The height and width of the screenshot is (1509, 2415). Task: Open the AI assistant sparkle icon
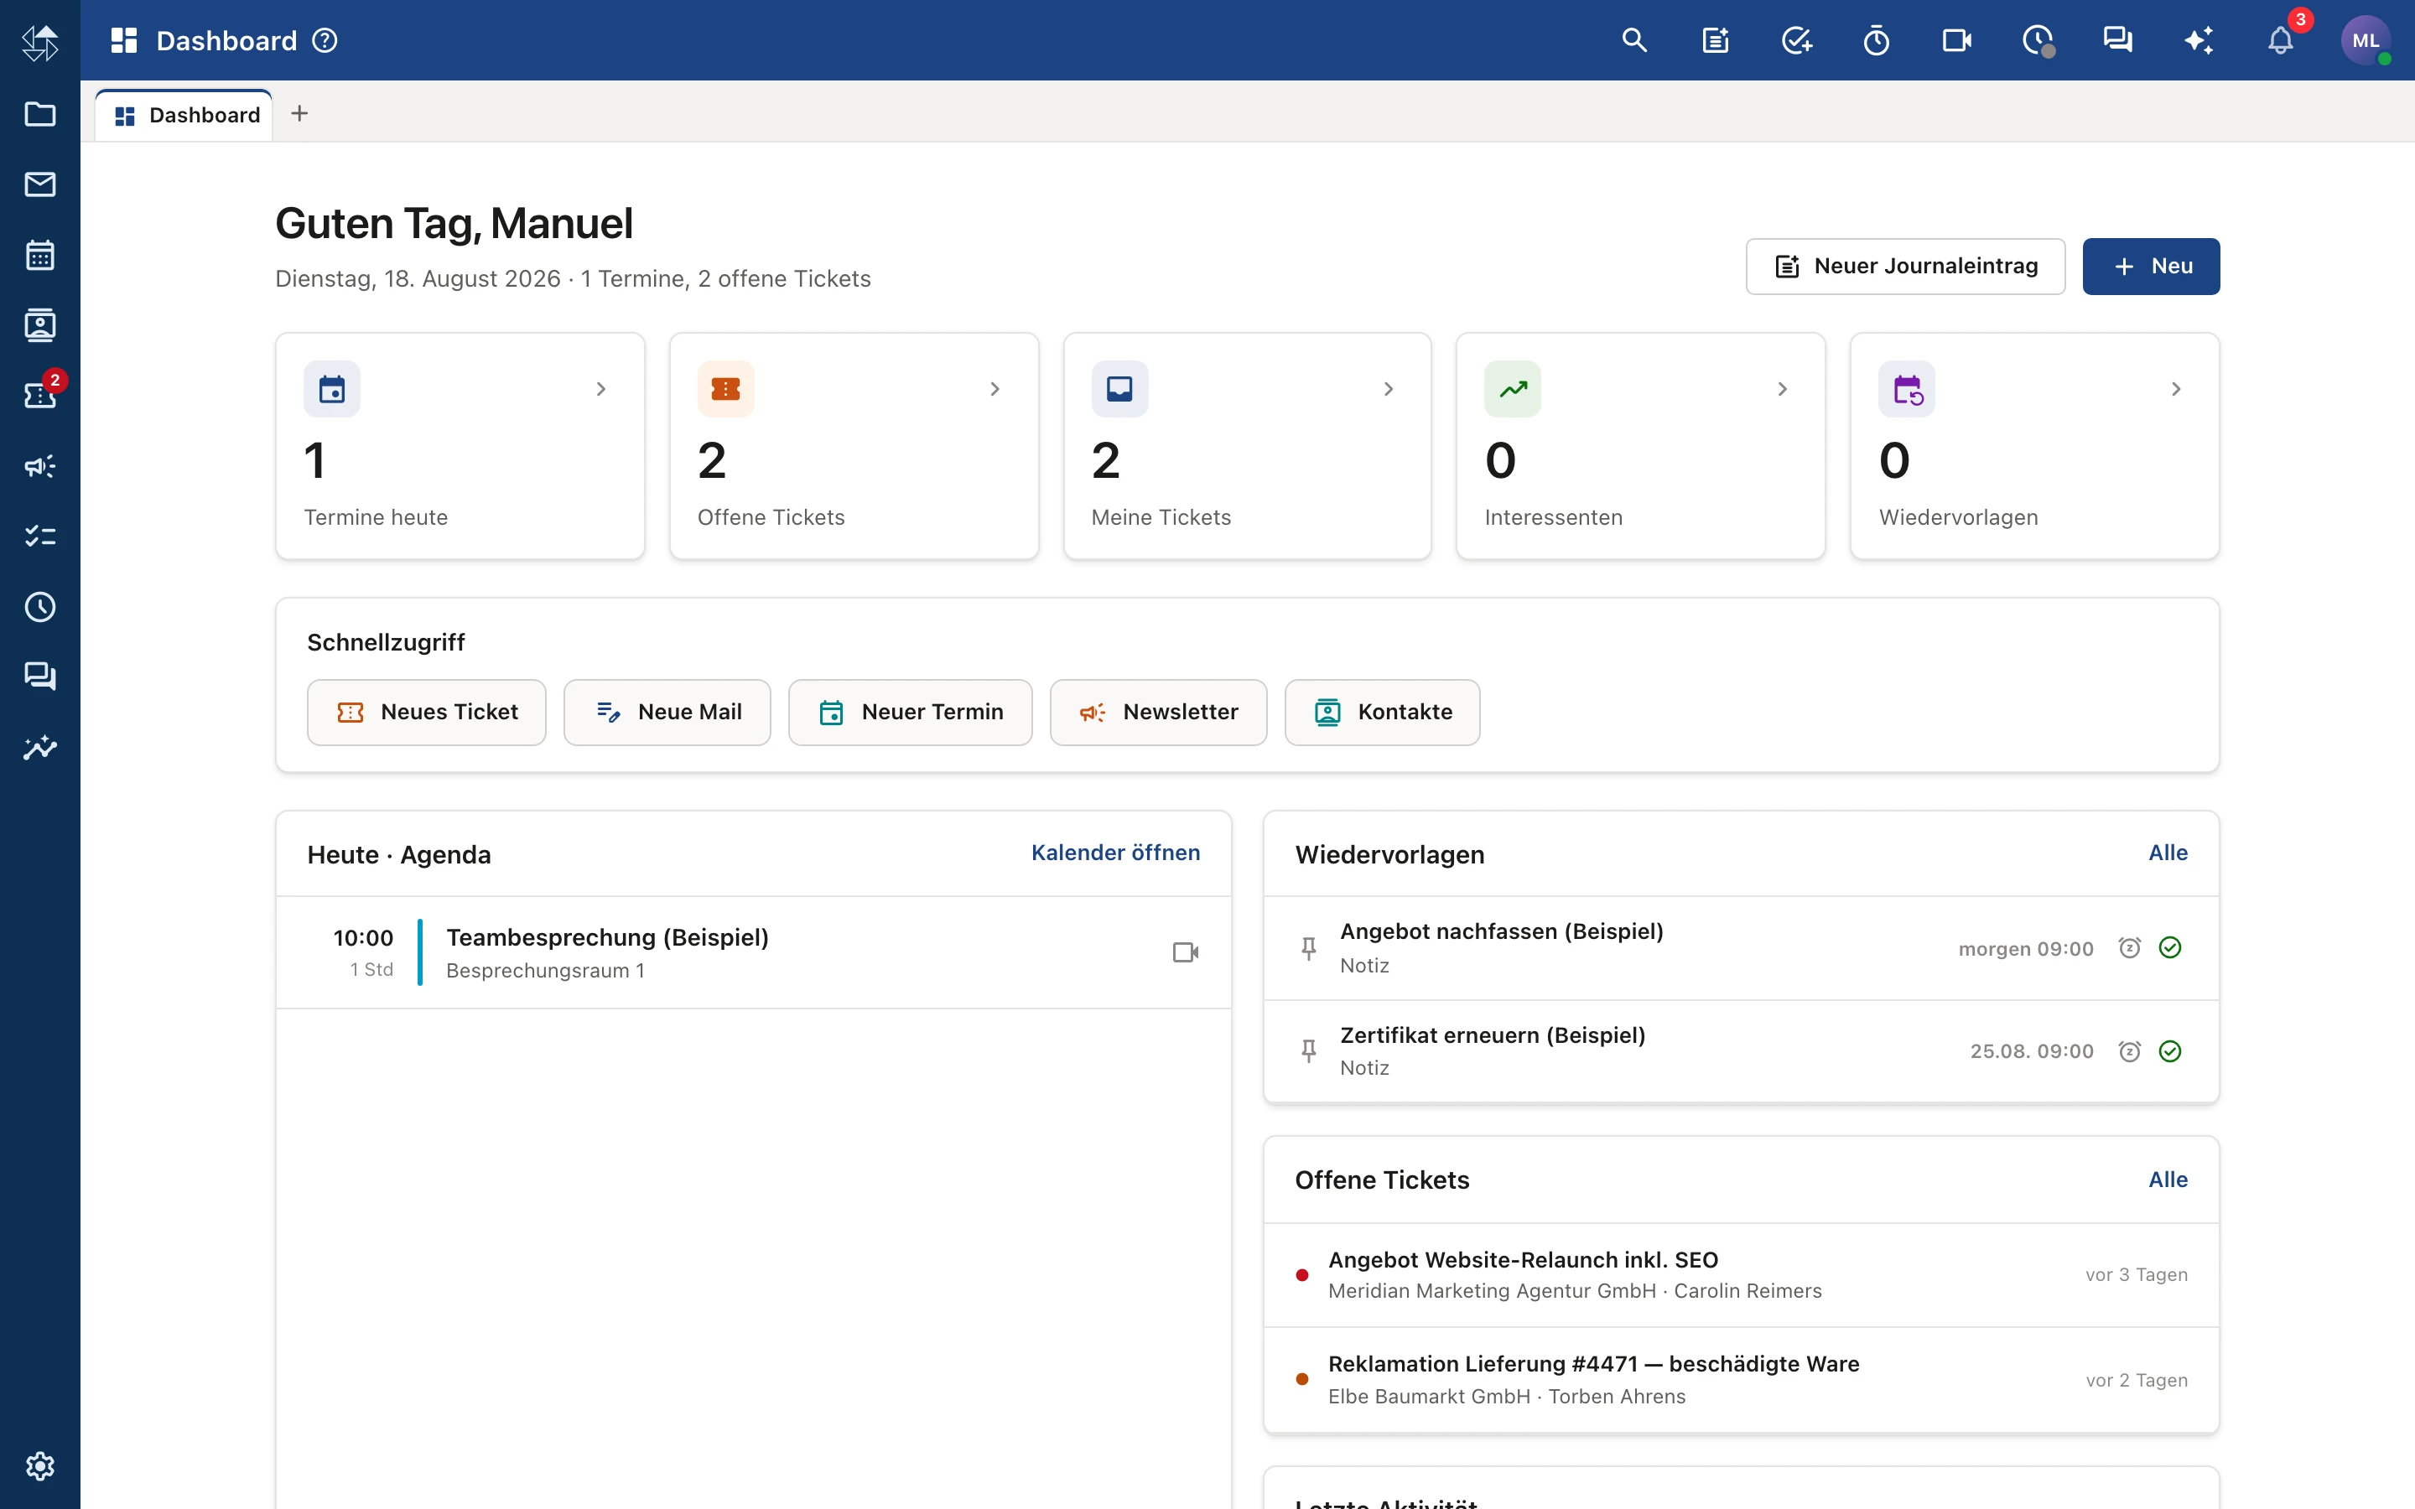click(x=2199, y=40)
